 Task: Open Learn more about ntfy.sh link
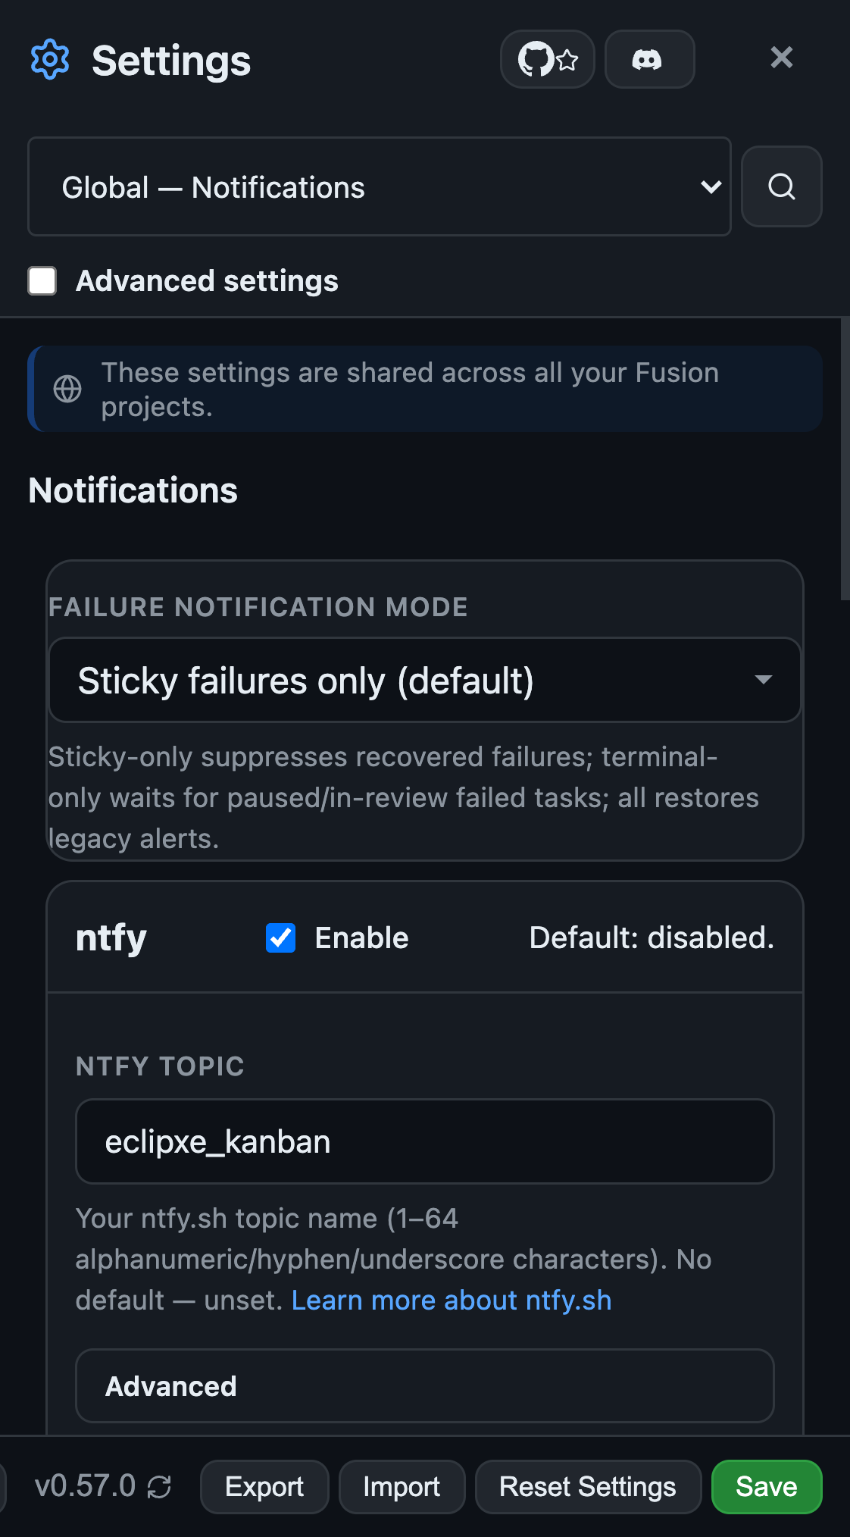click(452, 1300)
